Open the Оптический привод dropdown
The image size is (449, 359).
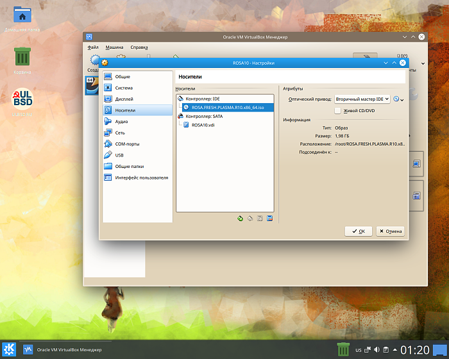[362, 99]
